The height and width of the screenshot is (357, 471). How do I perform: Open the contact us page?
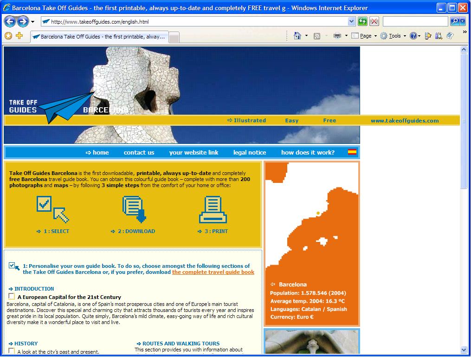[139, 152]
